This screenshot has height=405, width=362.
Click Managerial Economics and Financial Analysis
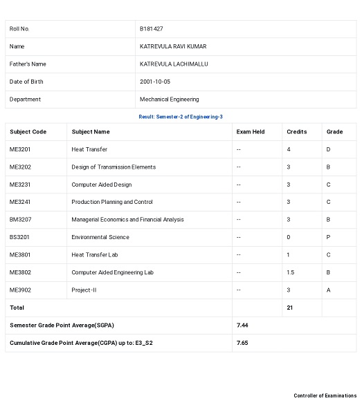click(127, 220)
